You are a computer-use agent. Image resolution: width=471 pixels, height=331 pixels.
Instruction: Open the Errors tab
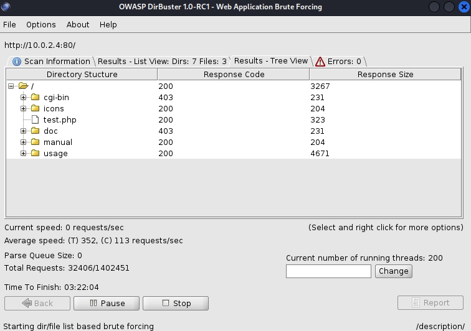coord(338,61)
